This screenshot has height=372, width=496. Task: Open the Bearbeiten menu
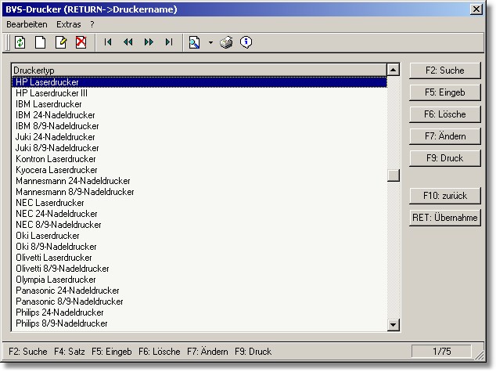pyautogui.click(x=27, y=24)
